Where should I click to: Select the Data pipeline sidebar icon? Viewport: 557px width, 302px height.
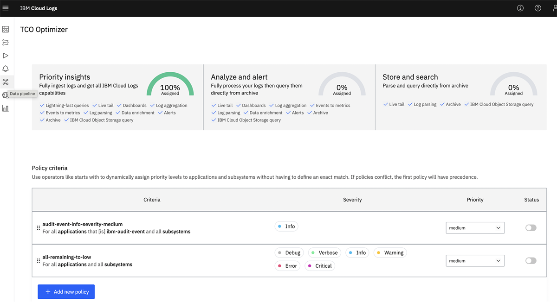(6, 82)
